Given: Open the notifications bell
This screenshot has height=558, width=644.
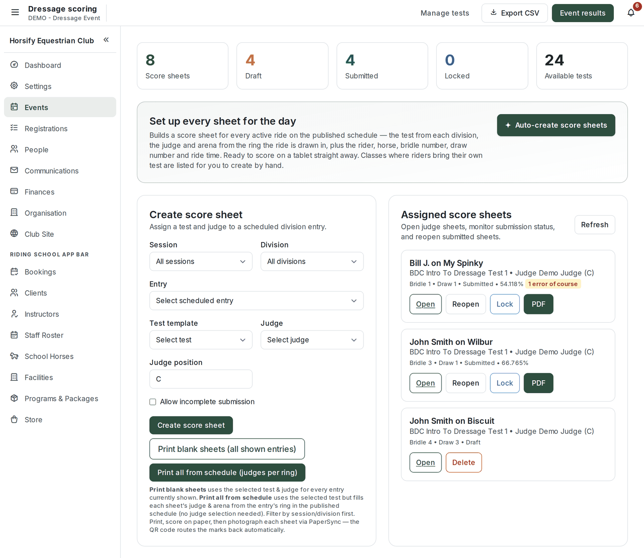Looking at the screenshot, I should (631, 13).
